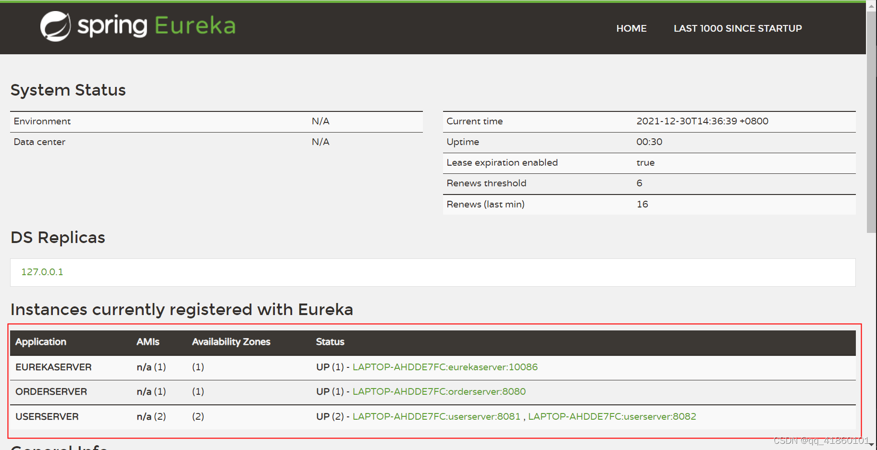Click the Status column header
This screenshot has width=877, height=450.
pyautogui.click(x=330, y=342)
